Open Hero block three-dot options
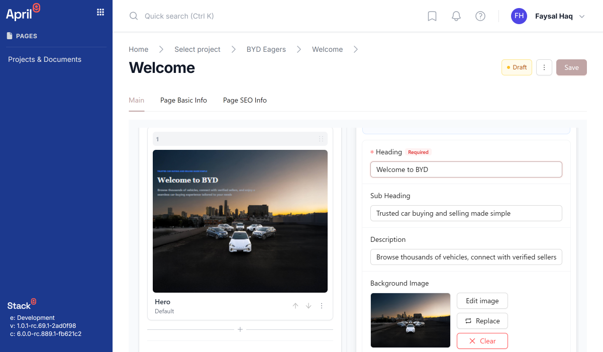This screenshot has width=603, height=352. [322, 306]
